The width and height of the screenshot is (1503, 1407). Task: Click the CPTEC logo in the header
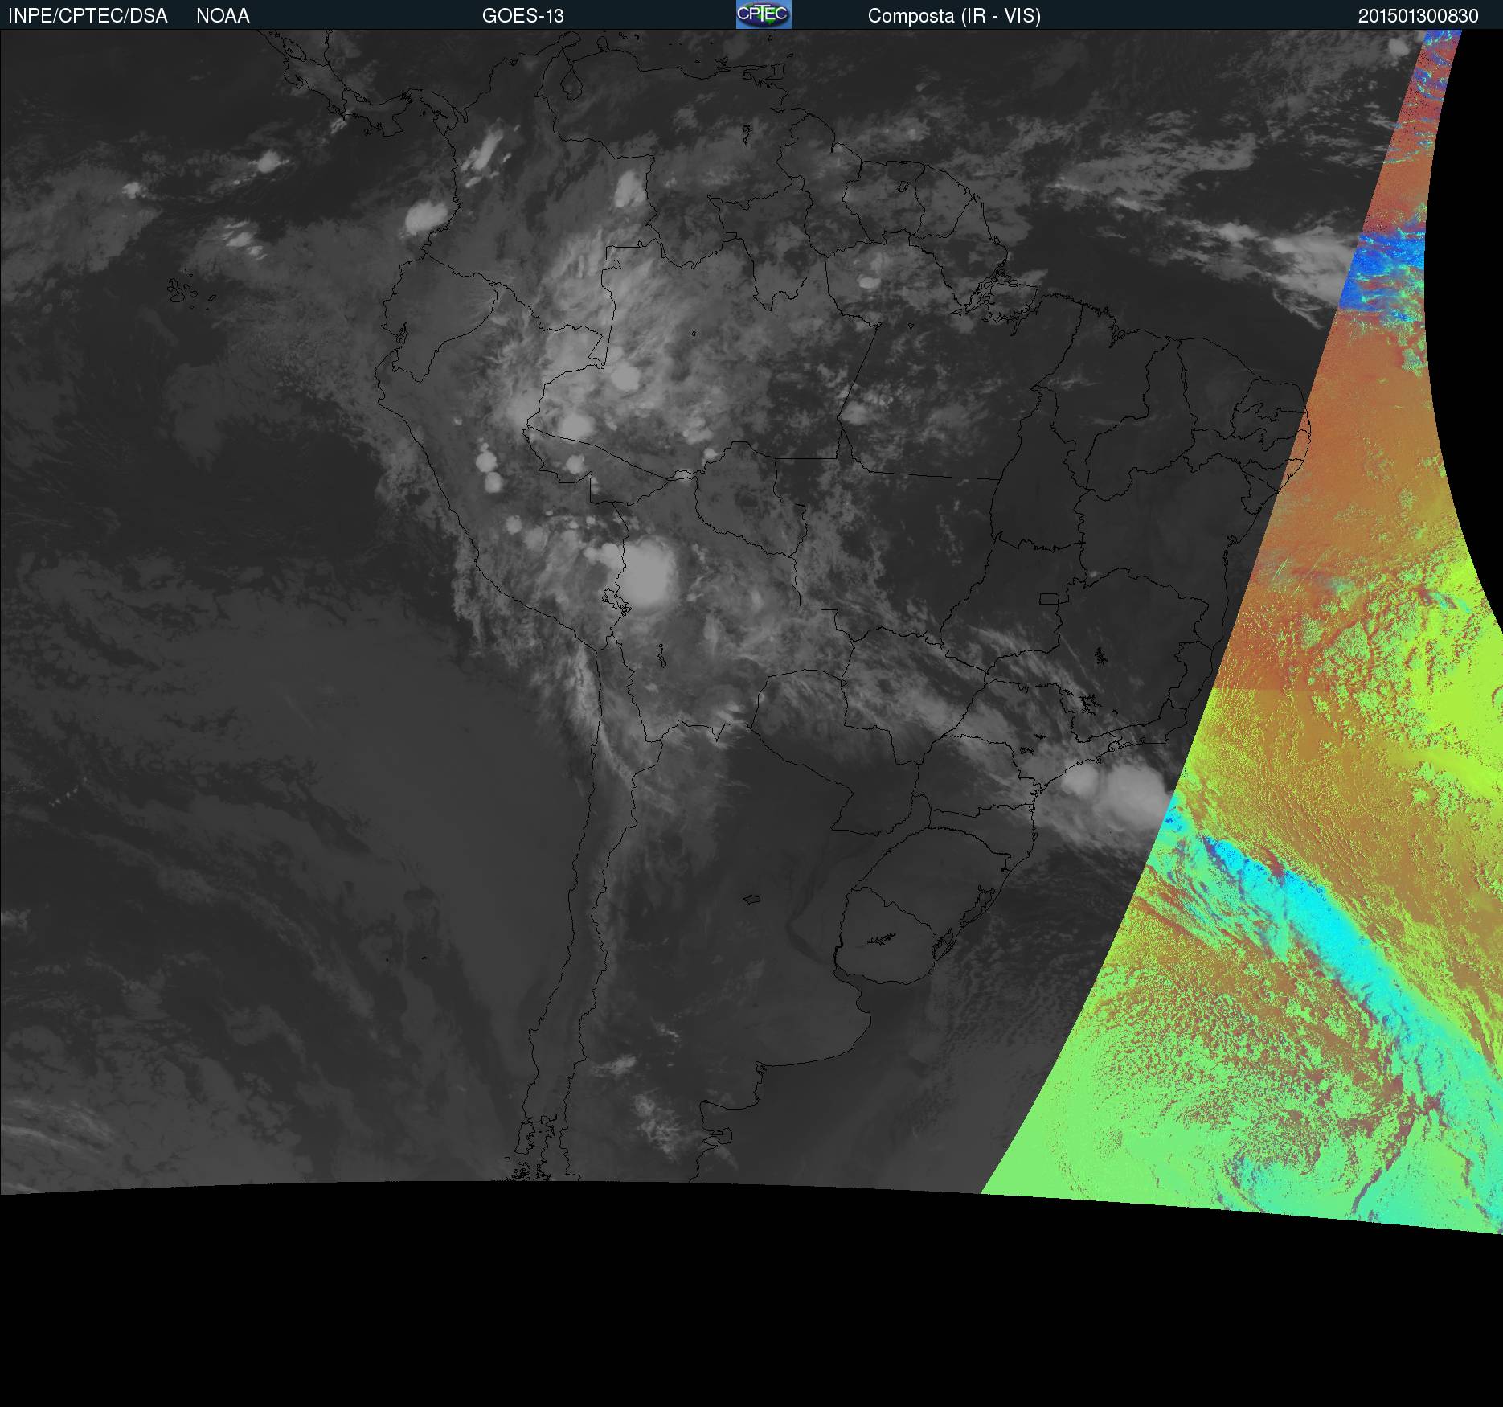[x=764, y=14]
